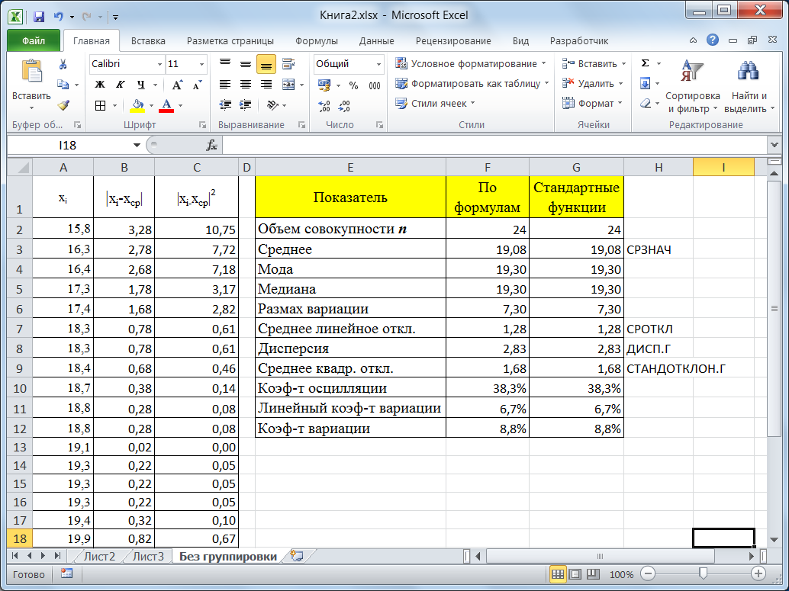Switch to the Данные ribbon tab
Screen dimensions: 789x591
pyautogui.click(x=376, y=41)
